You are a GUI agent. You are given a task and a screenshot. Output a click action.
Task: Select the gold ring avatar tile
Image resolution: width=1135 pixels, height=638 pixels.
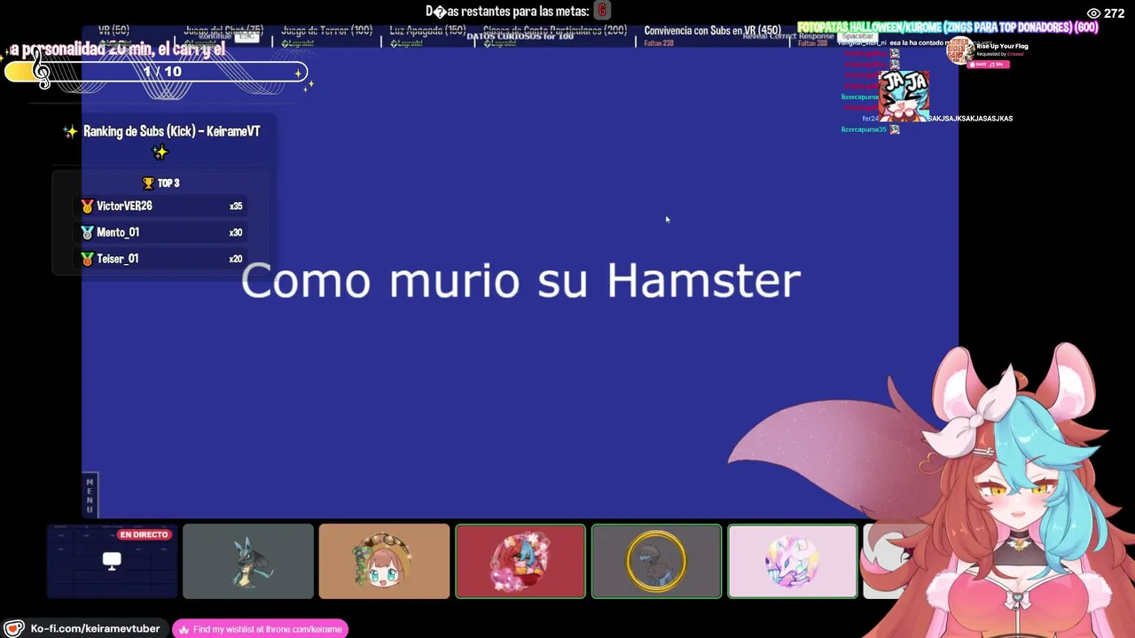pos(656,562)
